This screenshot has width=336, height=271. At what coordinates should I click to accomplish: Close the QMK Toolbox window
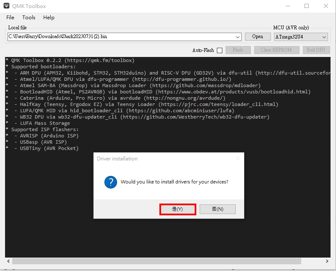click(326, 6)
